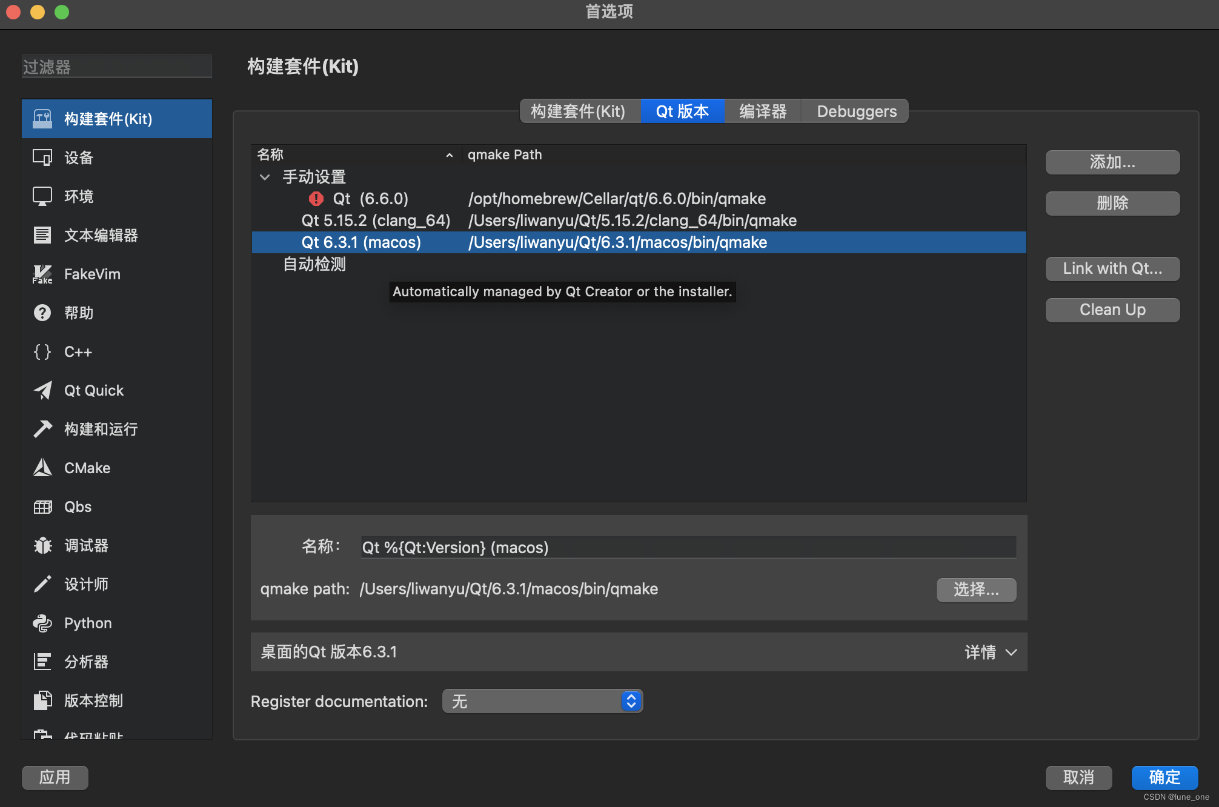
Task: Select the FakeVim settings icon
Action: coord(91,274)
